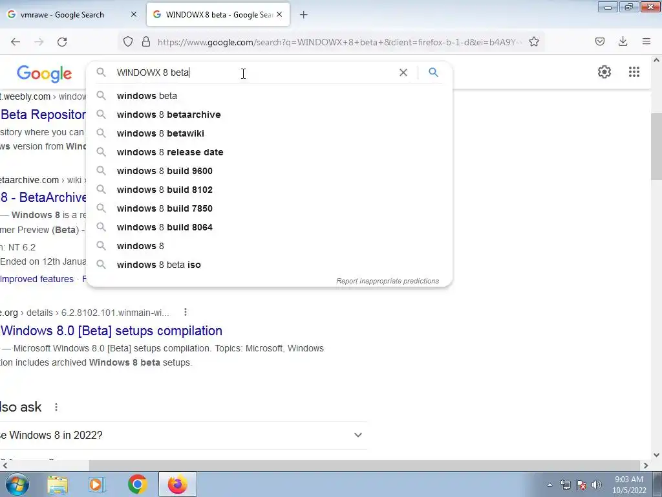The image size is (662, 497).
Task: Click 'Report inappropriate predictions' link
Action: point(387,281)
